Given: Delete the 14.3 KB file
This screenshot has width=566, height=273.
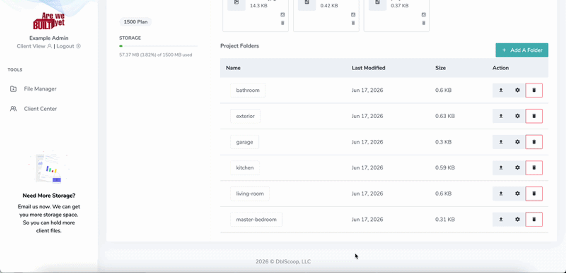Looking at the screenshot, I should tap(283, 23).
